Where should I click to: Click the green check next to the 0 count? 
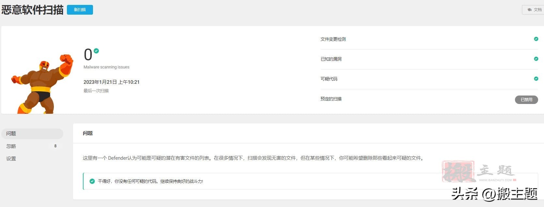click(96, 51)
